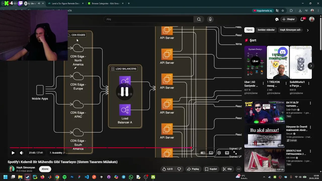Image resolution: width=322 pixels, height=181 pixels.
Task: Click the YouTube search magnifier icon
Action: click(x=199, y=19)
